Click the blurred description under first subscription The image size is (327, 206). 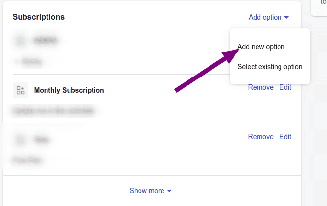(30, 62)
